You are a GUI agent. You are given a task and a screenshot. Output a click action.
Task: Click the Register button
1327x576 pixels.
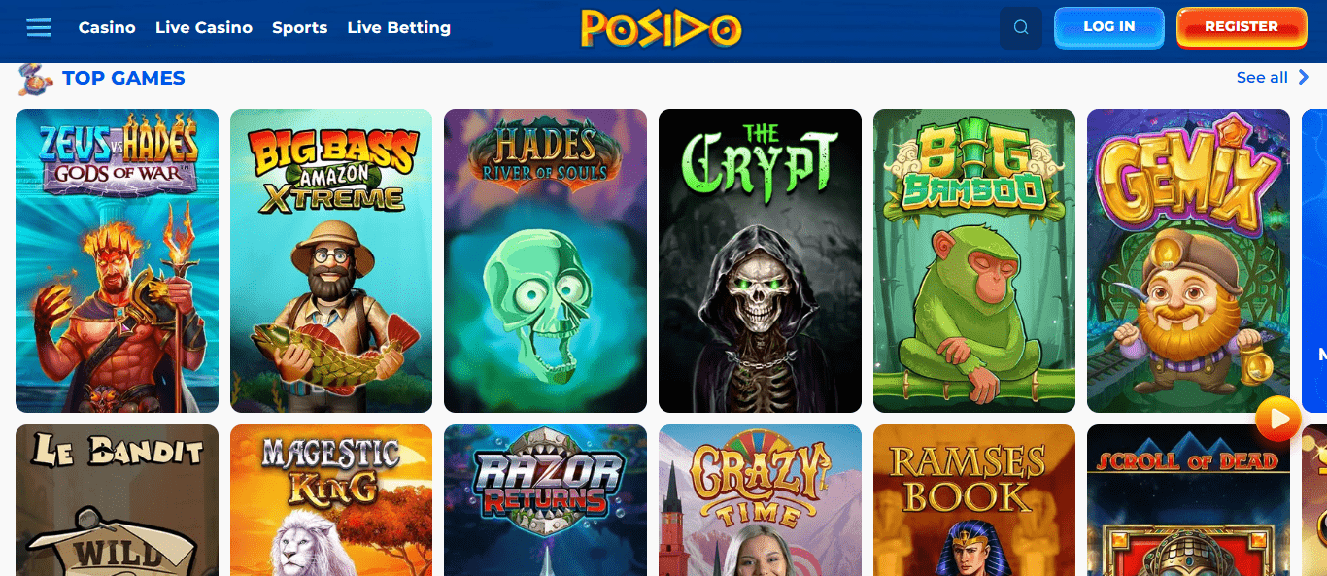coord(1242,27)
